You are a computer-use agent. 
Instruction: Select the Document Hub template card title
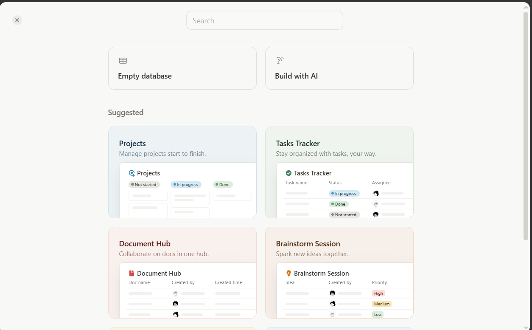(145, 244)
